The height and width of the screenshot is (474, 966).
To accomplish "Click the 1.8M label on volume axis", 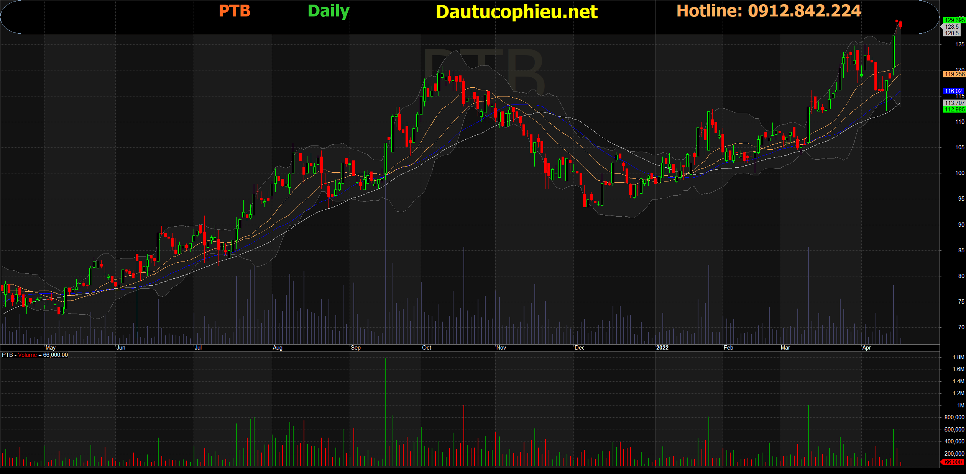I will [x=958, y=357].
